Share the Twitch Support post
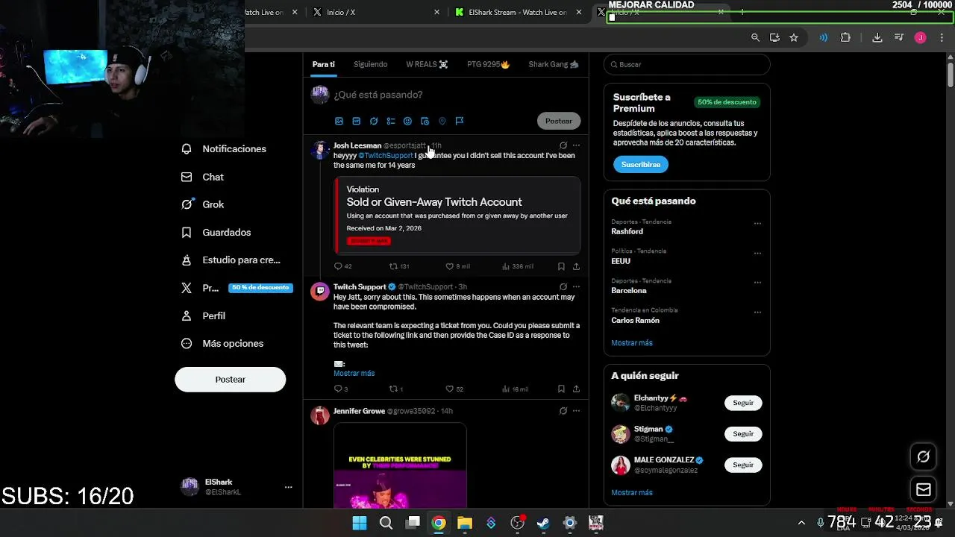 tap(576, 389)
